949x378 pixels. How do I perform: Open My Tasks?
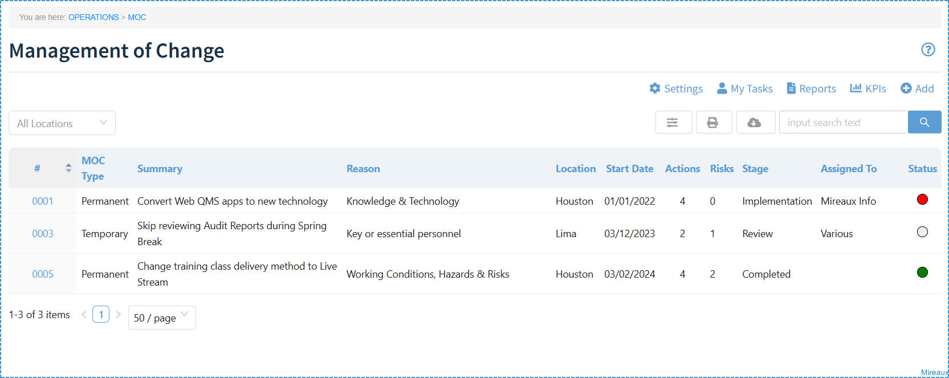[744, 88]
